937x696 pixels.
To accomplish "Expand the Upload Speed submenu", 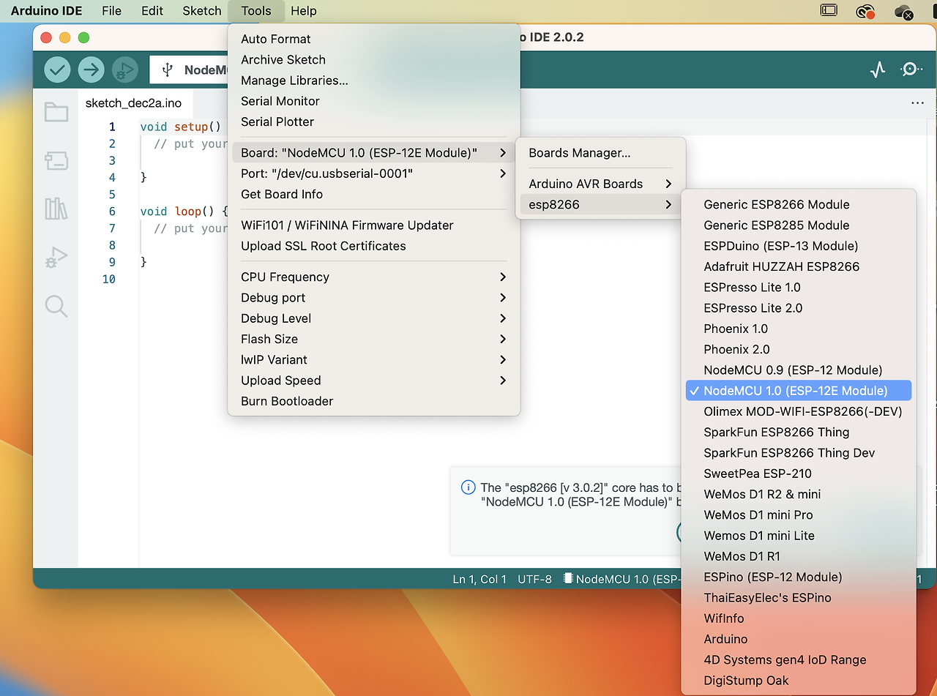I will (373, 381).
